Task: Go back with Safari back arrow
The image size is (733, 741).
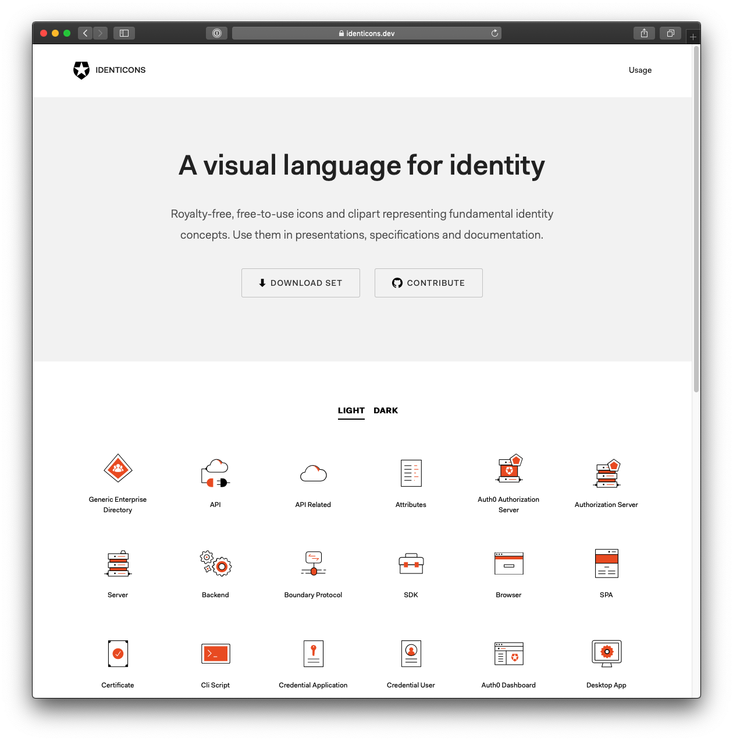Action: (x=86, y=33)
